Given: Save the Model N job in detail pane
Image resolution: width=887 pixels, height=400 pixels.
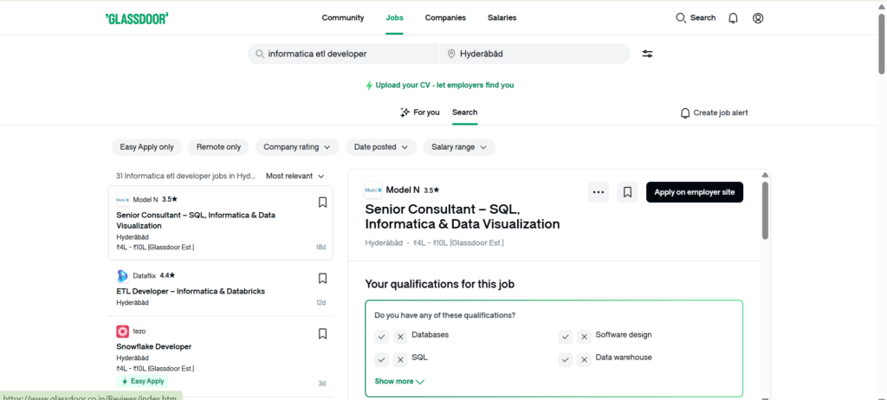Looking at the screenshot, I should 627,192.
